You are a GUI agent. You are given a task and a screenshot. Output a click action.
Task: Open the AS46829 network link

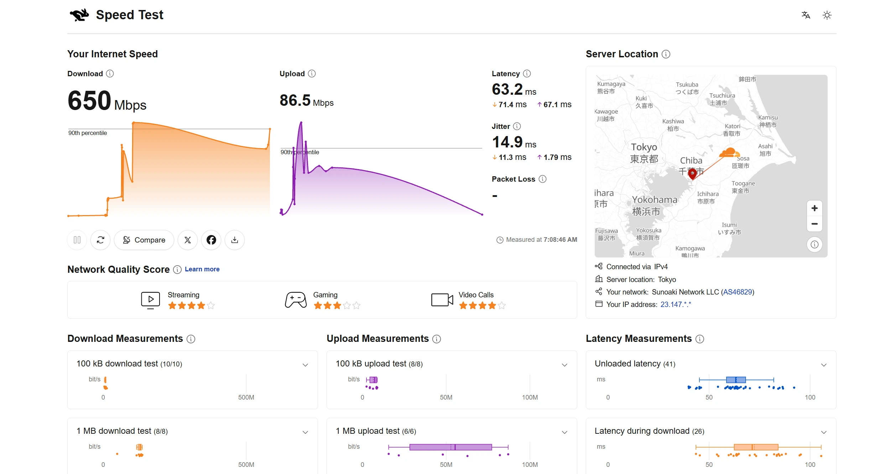[738, 292]
